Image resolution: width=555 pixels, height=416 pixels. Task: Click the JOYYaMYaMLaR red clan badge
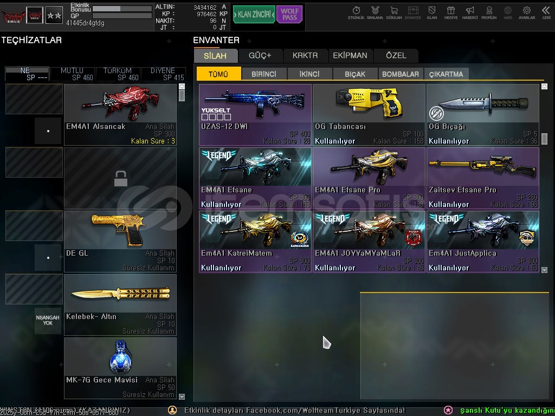[414, 238]
